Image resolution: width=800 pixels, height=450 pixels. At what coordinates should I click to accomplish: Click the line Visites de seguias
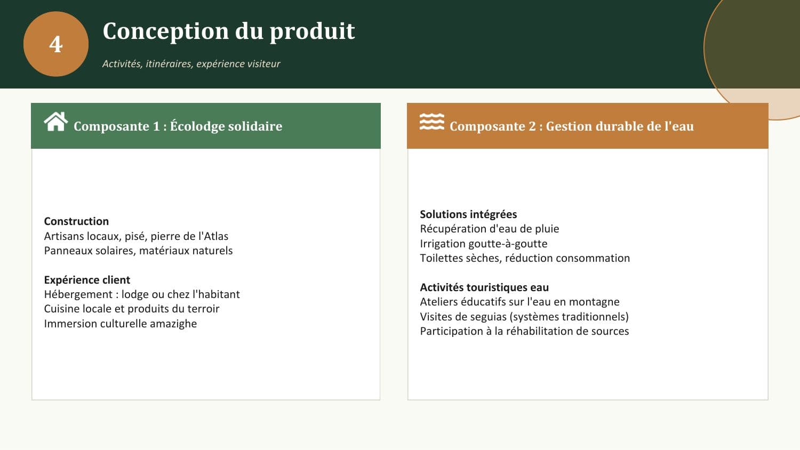tap(524, 317)
